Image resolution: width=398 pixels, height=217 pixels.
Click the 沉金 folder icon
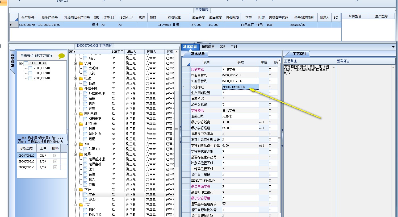tap(81, 205)
